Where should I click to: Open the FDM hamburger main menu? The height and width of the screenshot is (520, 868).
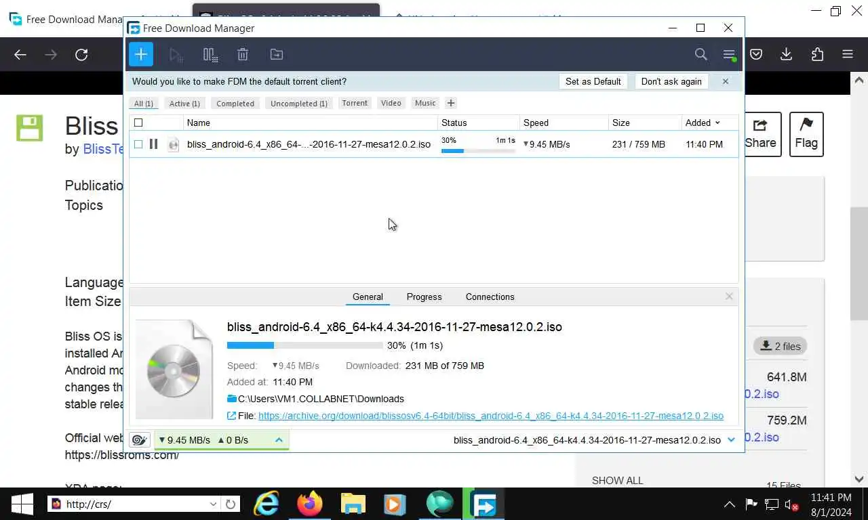[x=729, y=55]
